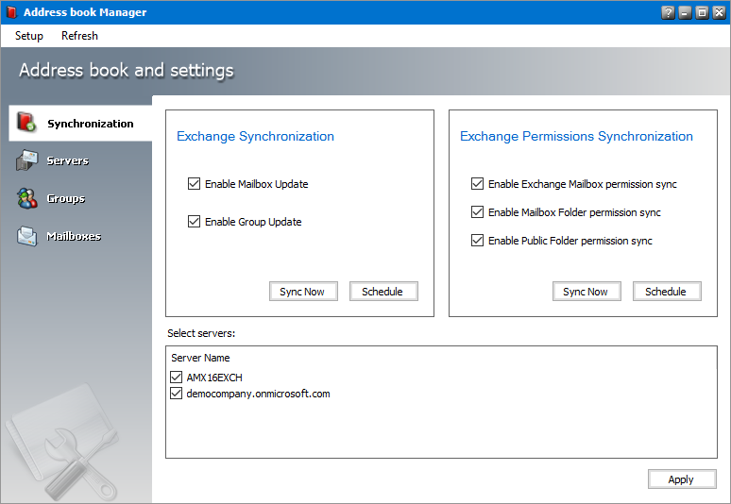This screenshot has width=731, height=504.
Task: Click the Server Name column header
Action: coord(200,358)
